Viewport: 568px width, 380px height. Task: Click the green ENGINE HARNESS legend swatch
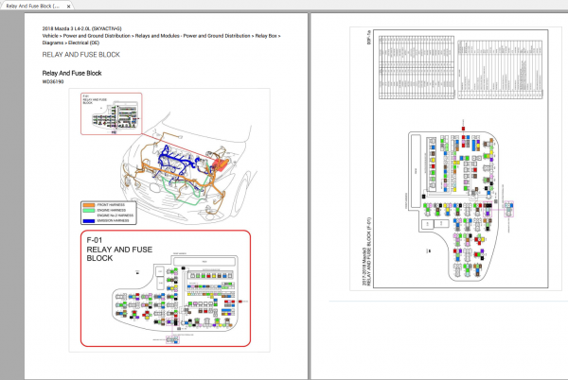[x=89, y=210]
